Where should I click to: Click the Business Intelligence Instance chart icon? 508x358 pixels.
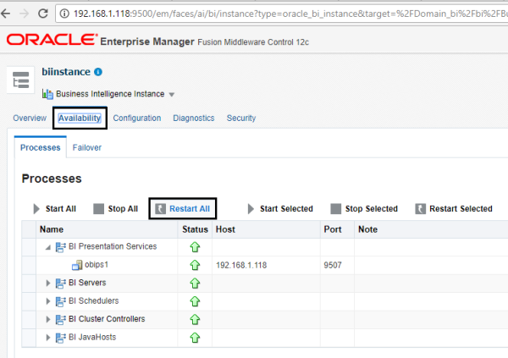(x=47, y=94)
